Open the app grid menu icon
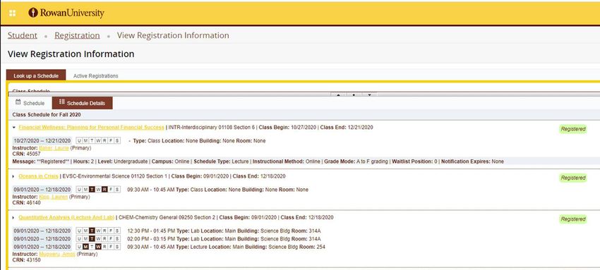Viewport: 600px width, 270px height. [x=12, y=13]
